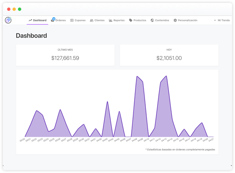Click the 04/13 axis date label

click(164, 140)
